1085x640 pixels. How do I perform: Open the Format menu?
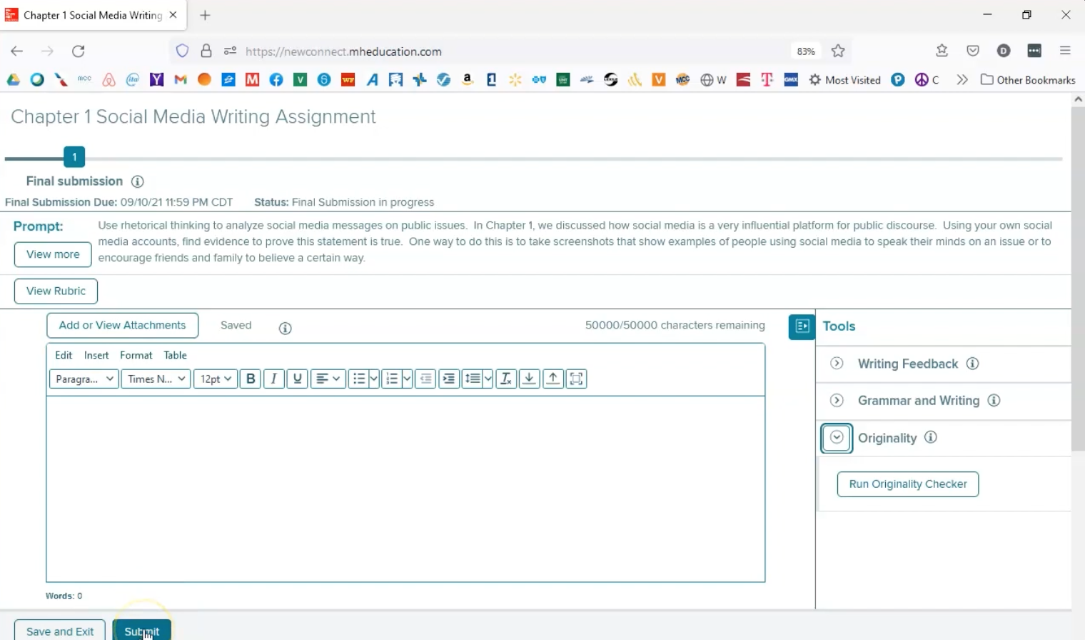[x=136, y=355]
